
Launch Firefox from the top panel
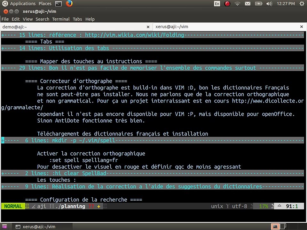pos(69,4)
